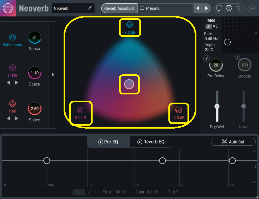The image size is (259, 199).
Task: Switch to the Pre EQ tab
Action: [x=108, y=142]
